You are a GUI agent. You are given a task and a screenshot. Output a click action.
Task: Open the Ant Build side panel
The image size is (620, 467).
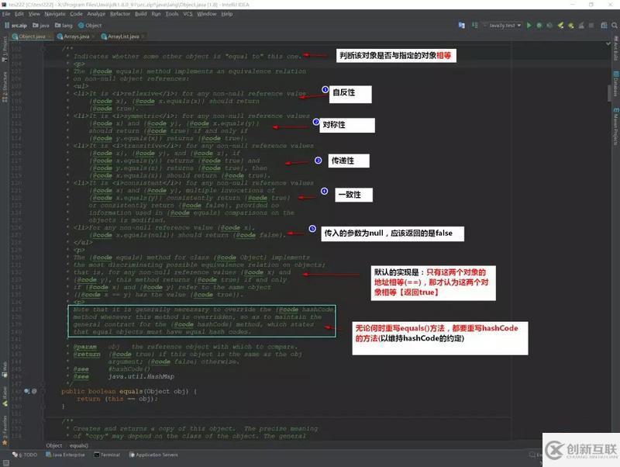click(615, 47)
